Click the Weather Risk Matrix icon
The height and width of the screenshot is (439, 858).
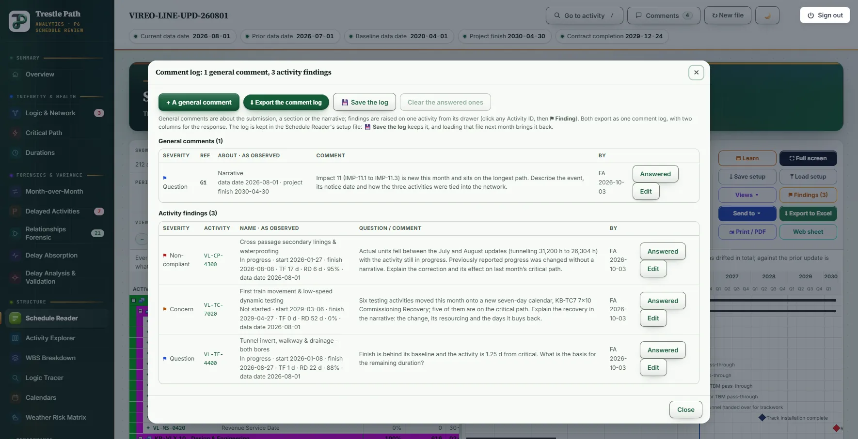click(15, 418)
